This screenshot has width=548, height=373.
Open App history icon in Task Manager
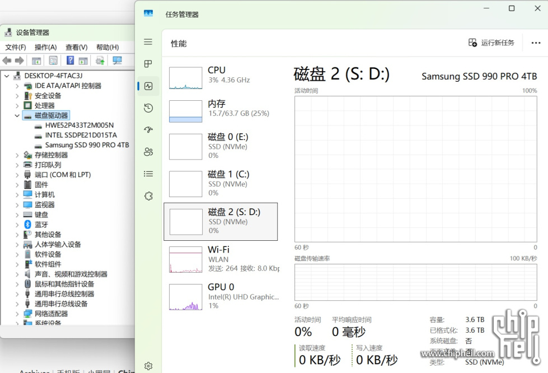tap(148, 108)
